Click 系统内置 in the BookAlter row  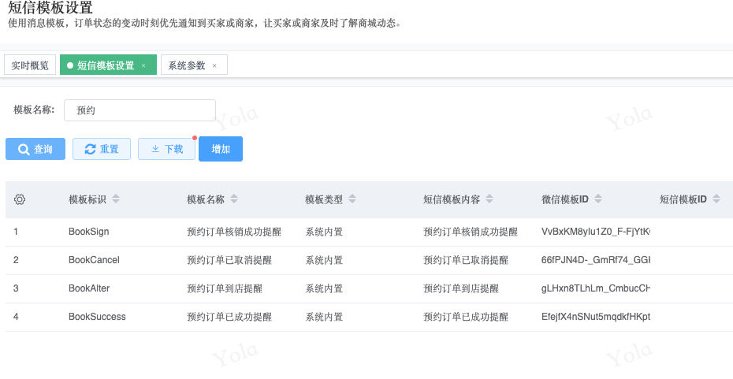(324, 288)
